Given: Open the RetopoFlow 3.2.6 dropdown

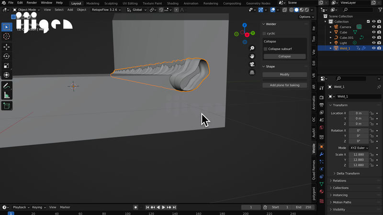Looking at the screenshot, I should 106,10.
